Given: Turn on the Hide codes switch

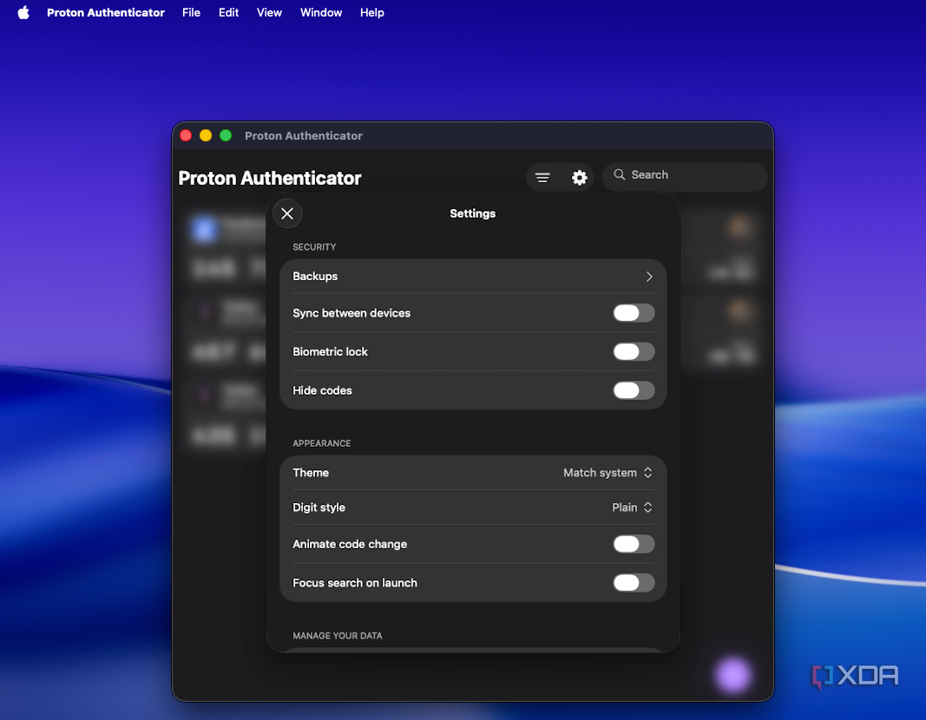Looking at the screenshot, I should pyautogui.click(x=634, y=390).
